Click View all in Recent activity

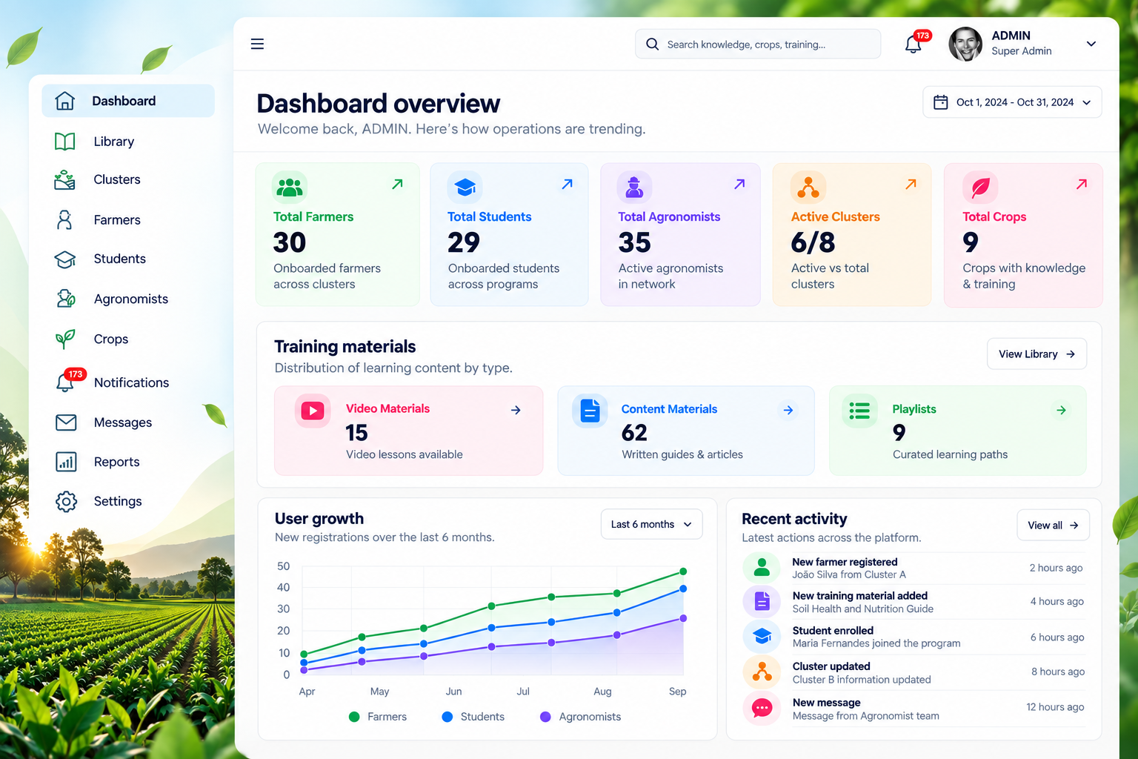click(x=1053, y=525)
